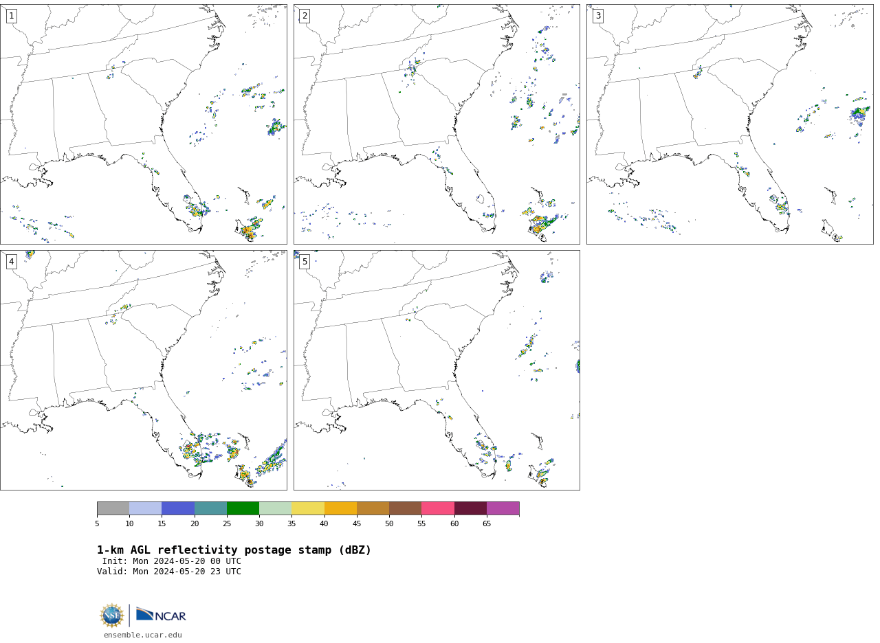Click the colorbar tick label 35
880x643 pixels.
coord(291,524)
